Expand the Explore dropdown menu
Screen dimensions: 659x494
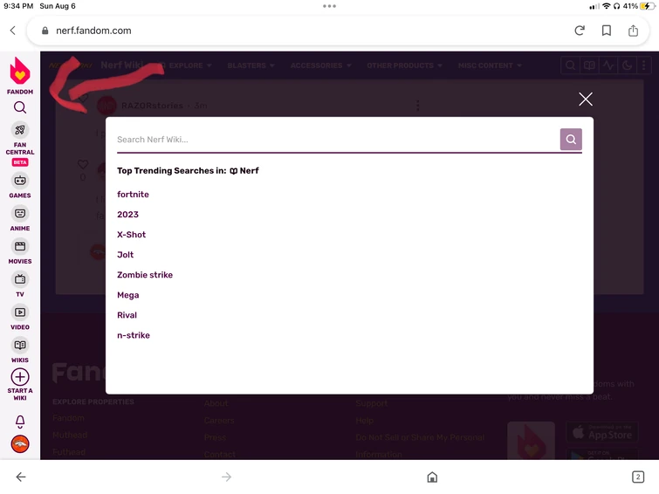190,65
